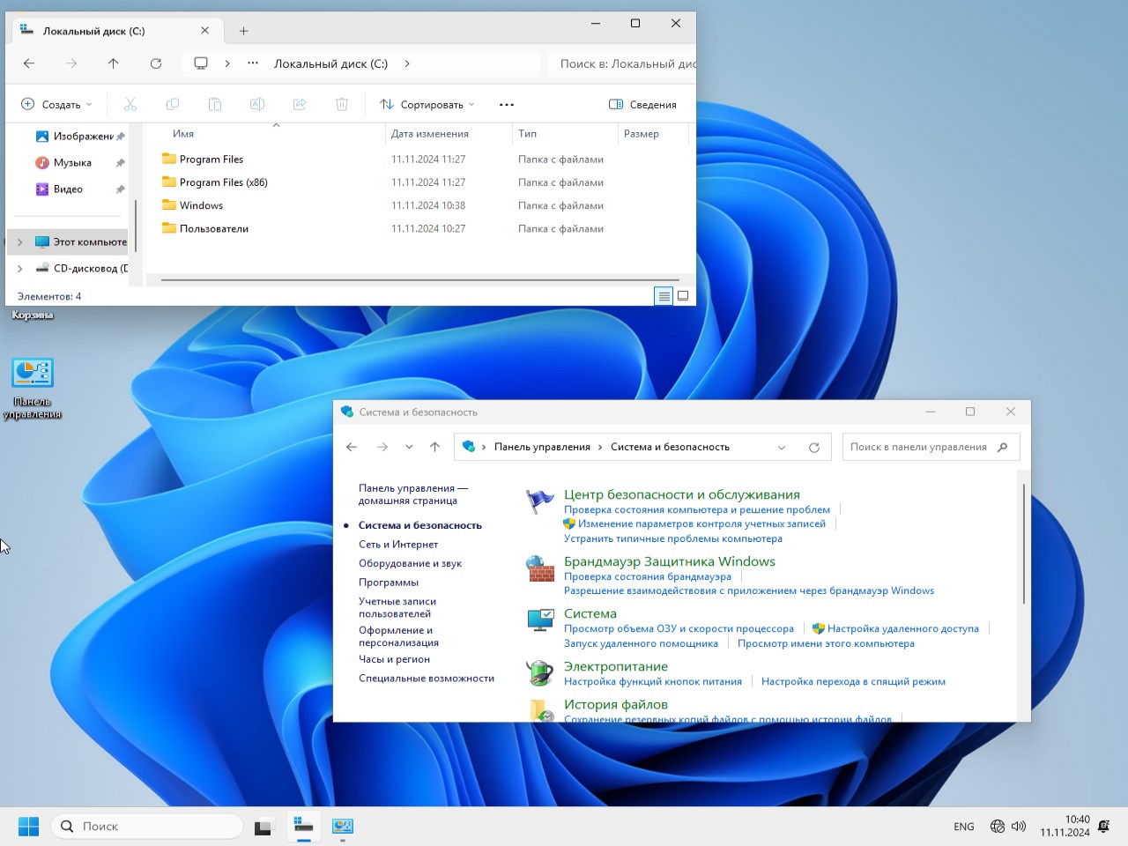
Task: Click the chevron after Локальный диск (C:)
Action: pos(407,63)
